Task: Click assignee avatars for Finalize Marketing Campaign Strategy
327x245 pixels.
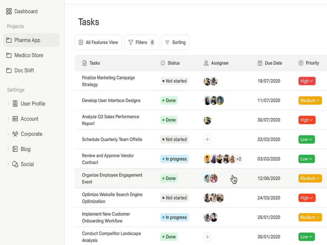Action: [x=210, y=81]
